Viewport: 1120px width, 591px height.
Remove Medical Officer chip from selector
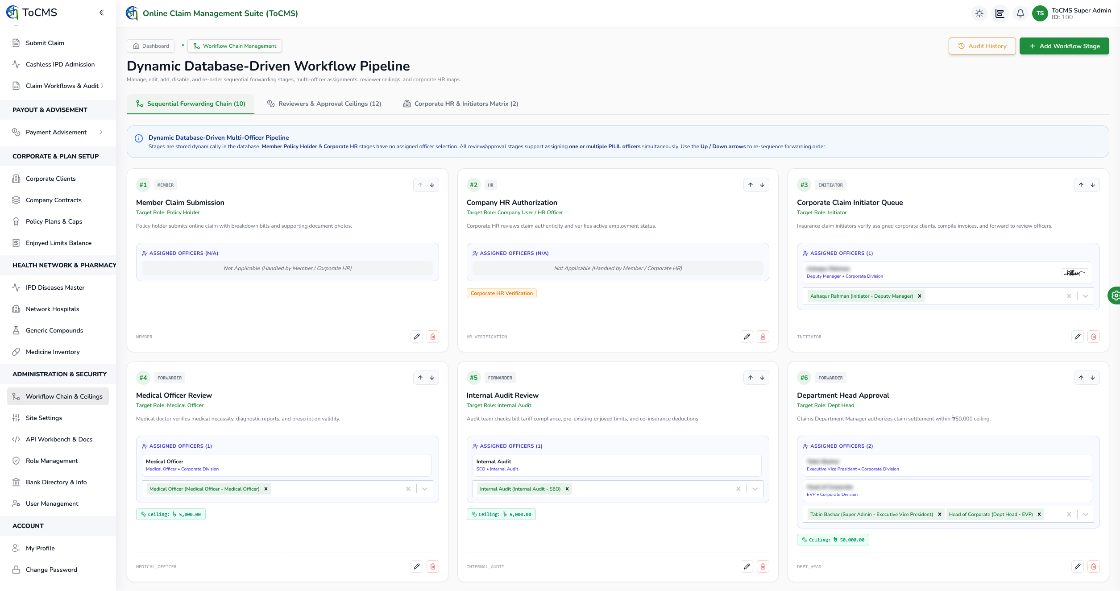pos(266,489)
